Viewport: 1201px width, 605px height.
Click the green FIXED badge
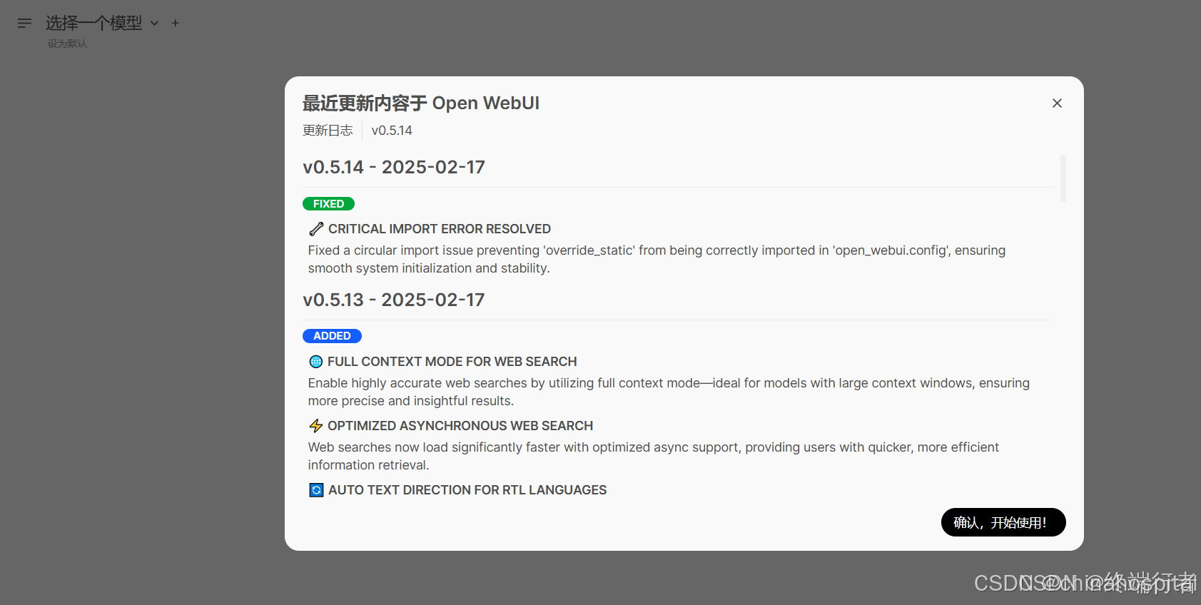(328, 204)
